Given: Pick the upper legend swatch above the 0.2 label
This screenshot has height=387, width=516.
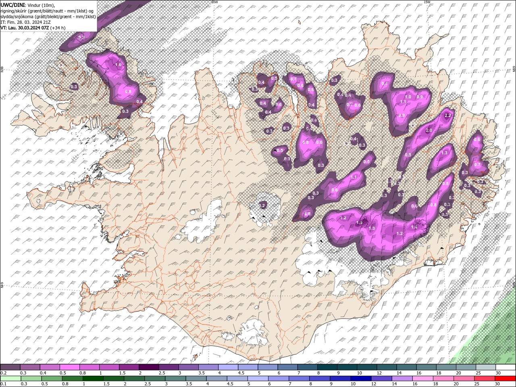Looking at the screenshot, I should click(10, 367).
